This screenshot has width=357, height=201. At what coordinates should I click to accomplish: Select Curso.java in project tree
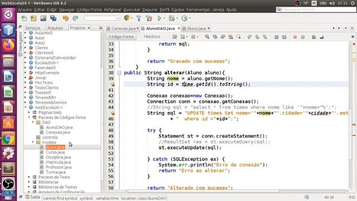pos(55,152)
